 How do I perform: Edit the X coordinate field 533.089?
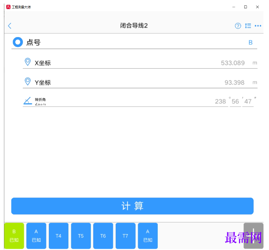[x=233, y=63]
